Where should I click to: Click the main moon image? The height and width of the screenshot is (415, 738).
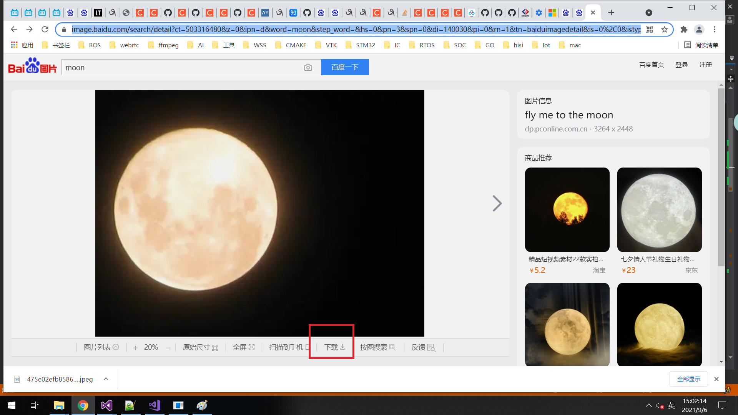tap(260, 213)
